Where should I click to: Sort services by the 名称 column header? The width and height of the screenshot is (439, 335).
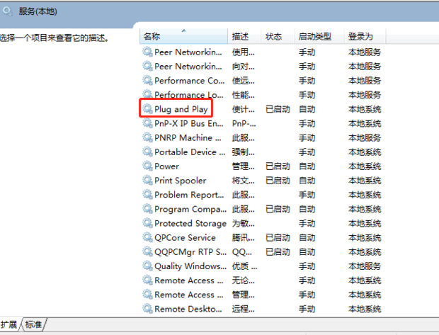click(x=183, y=36)
